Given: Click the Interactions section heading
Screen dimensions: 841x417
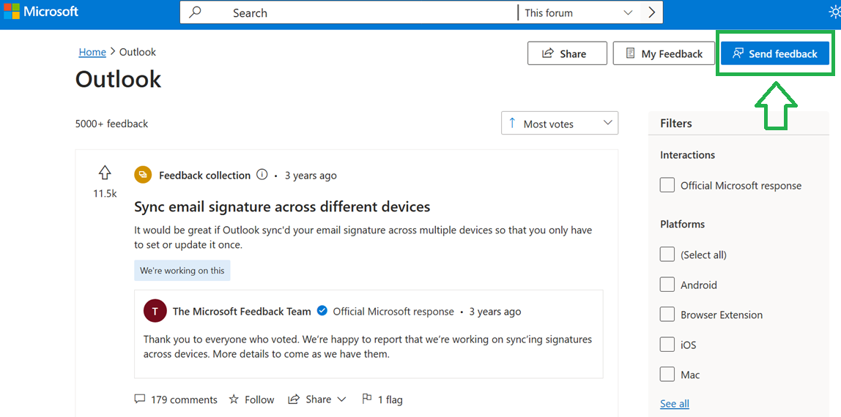Looking at the screenshot, I should click(688, 154).
